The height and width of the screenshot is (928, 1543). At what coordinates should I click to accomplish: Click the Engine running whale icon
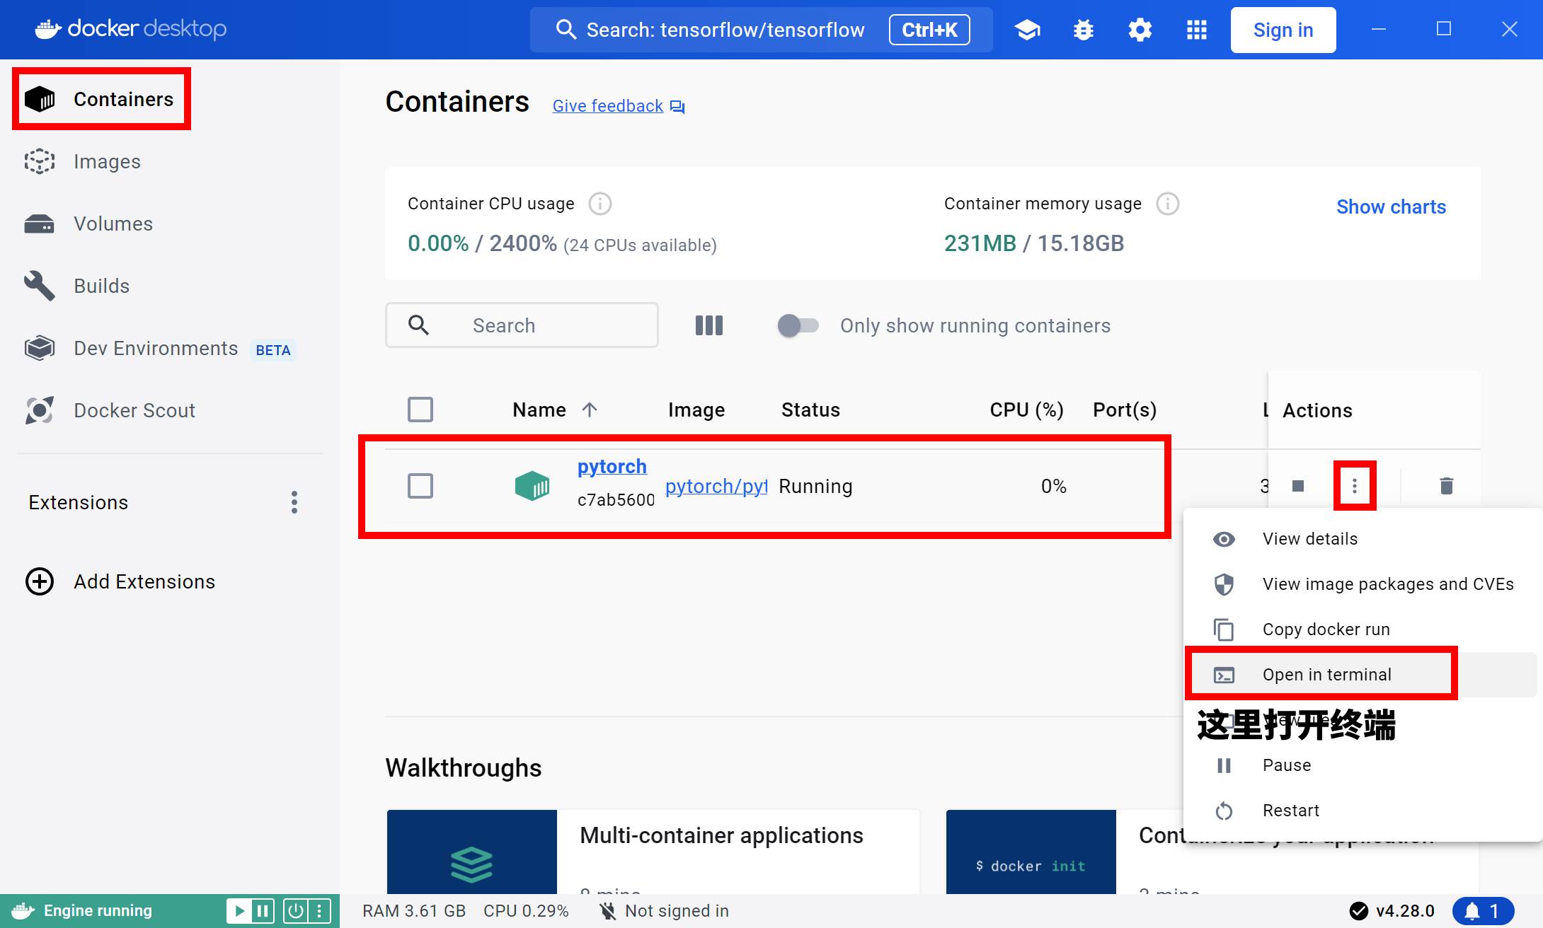point(23,911)
